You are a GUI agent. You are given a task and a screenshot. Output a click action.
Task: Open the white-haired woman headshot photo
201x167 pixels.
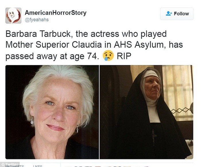tap(52, 112)
